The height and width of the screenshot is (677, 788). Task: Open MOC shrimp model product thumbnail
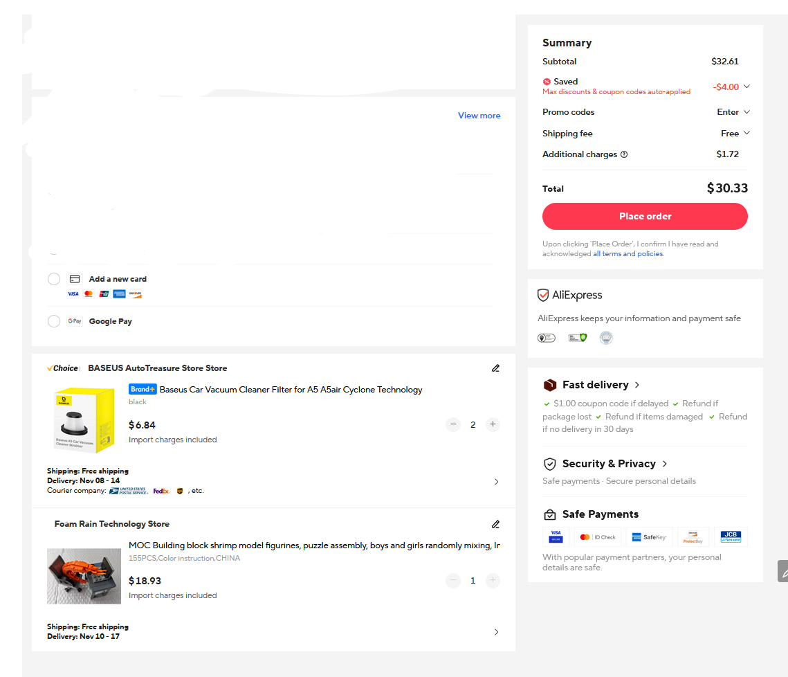(x=84, y=576)
